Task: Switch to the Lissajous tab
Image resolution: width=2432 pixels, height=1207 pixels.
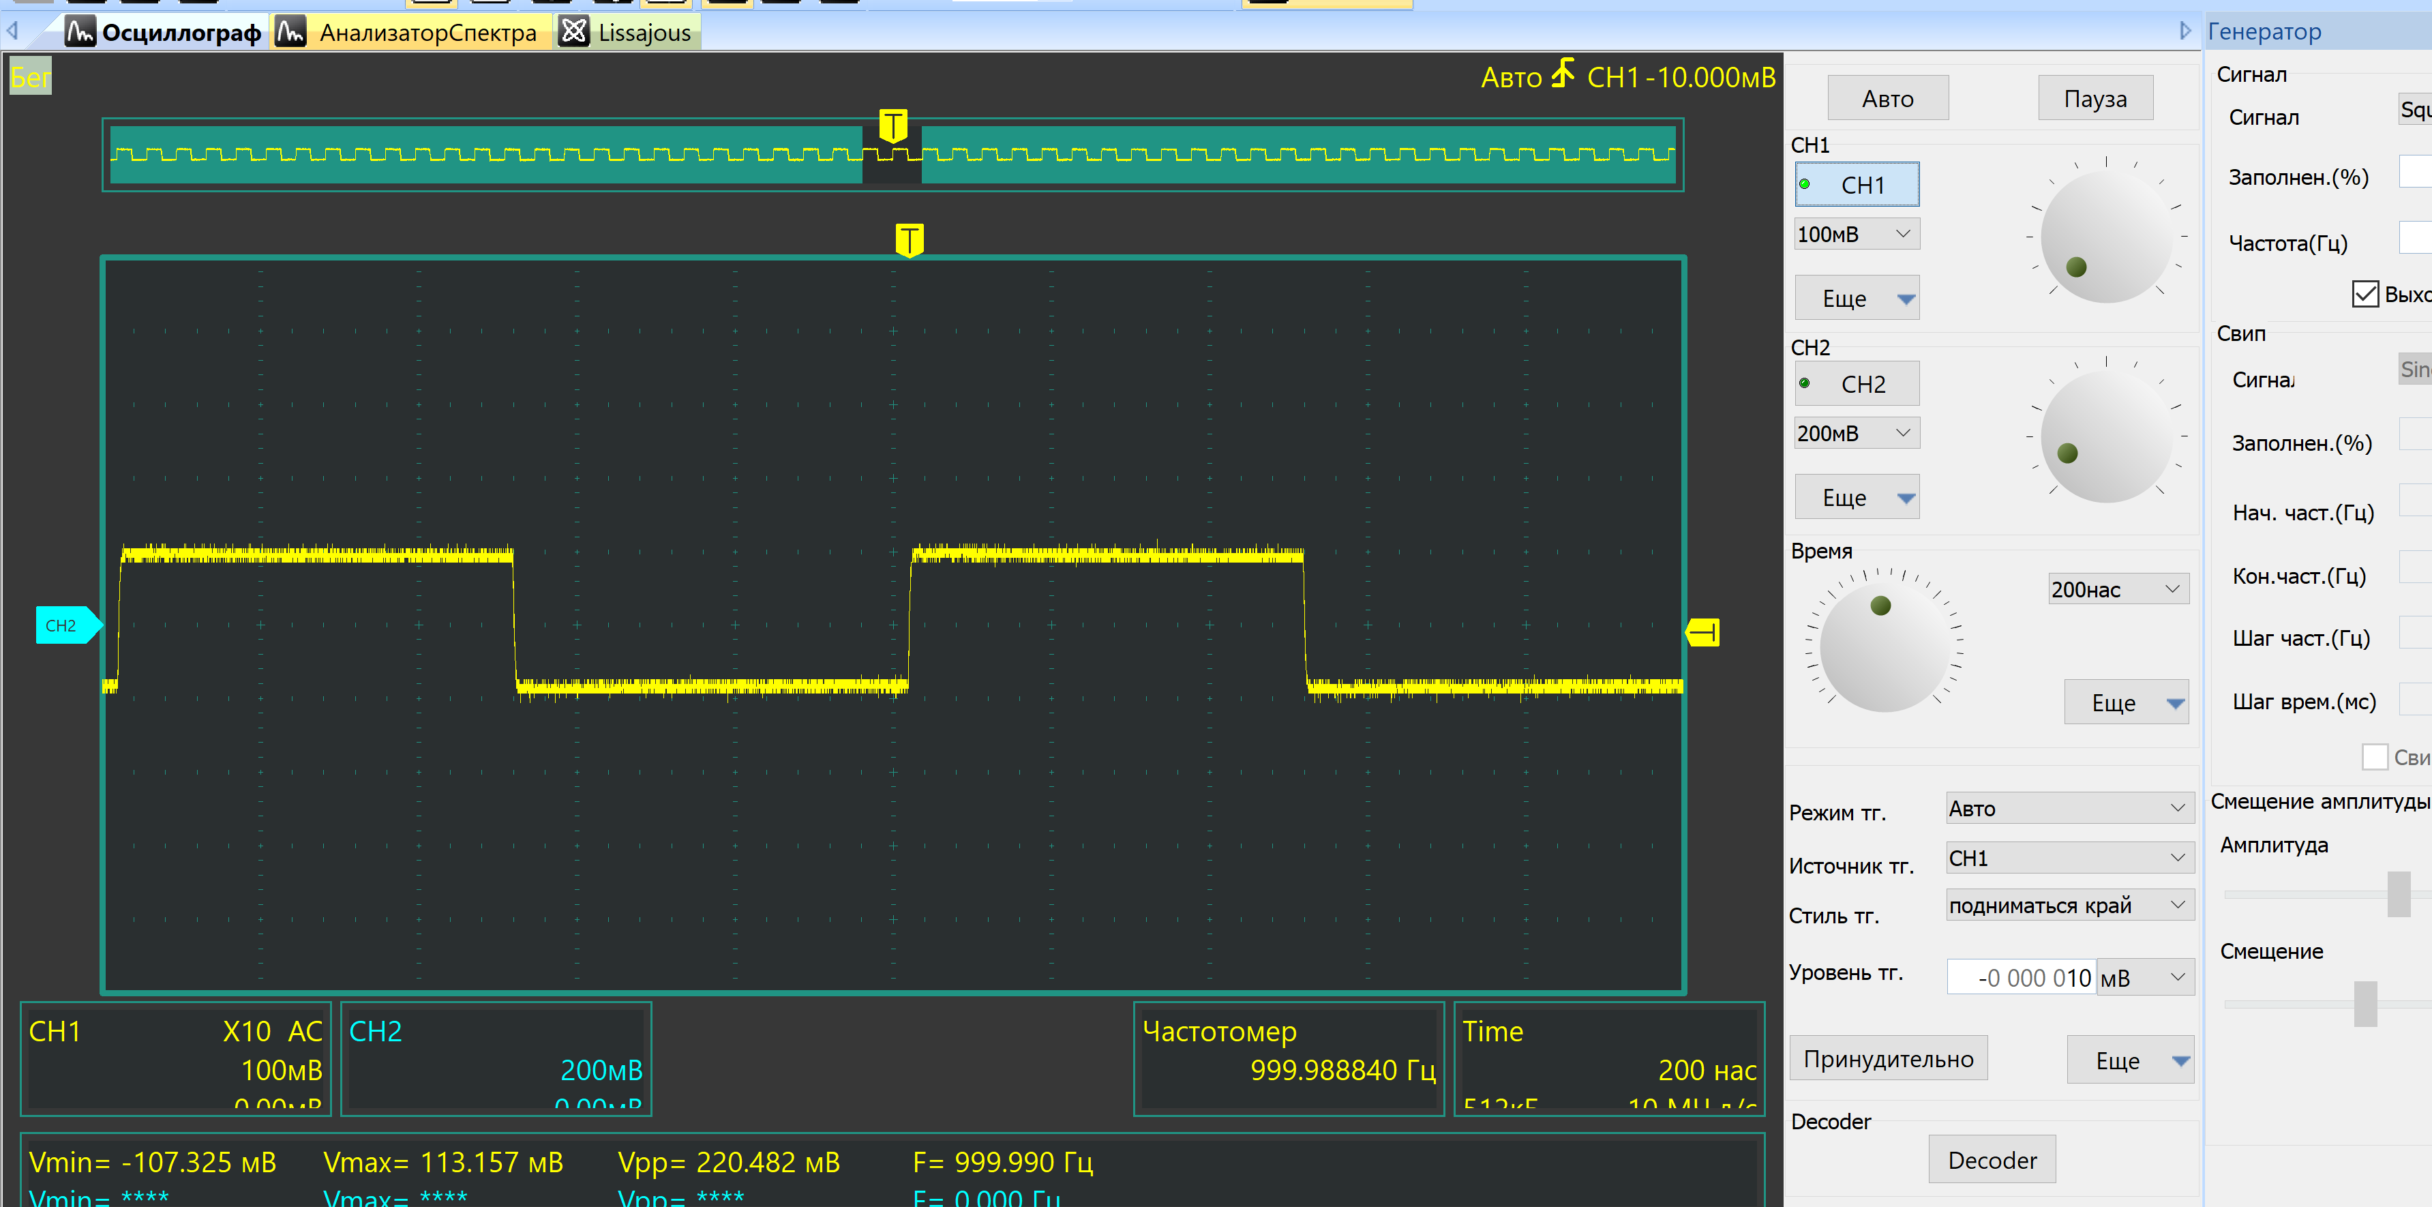Action: (644, 32)
